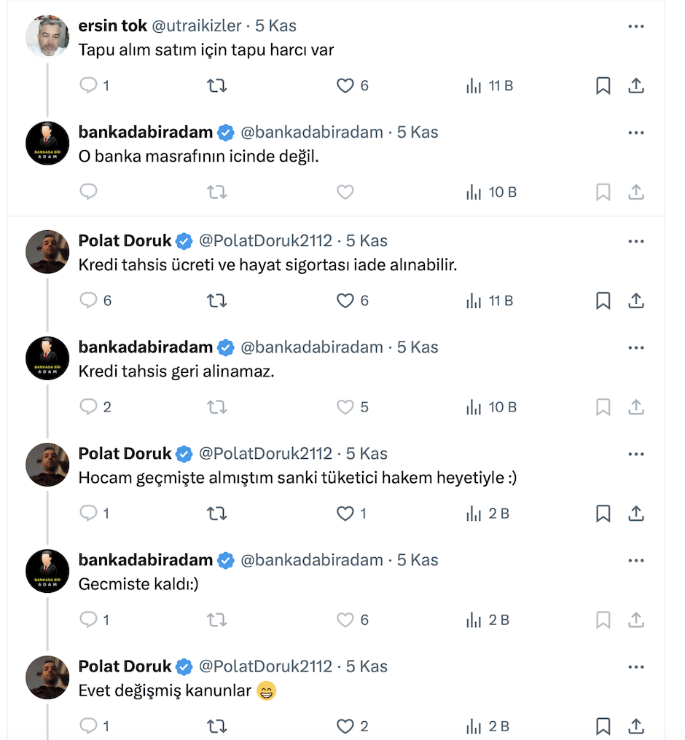The width and height of the screenshot is (685, 740).
Task: Open the bankadabiradam name on 'O banka masrafının' tweet
Action: pos(145,133)
